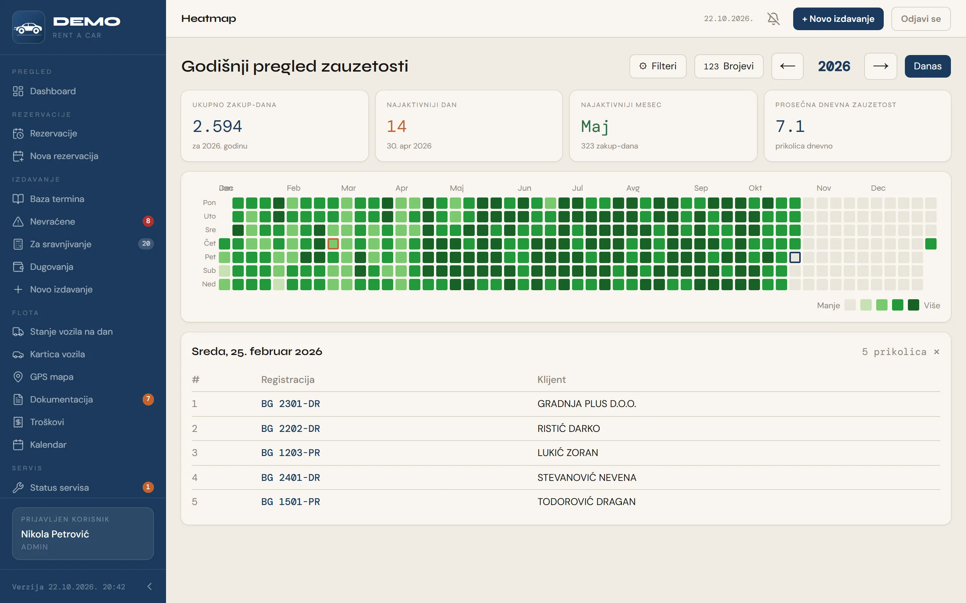This screenshot has height=603, width=966.
Task: Click client STEVANOVIĆ NEVENA row
Action: click(566, 478)
